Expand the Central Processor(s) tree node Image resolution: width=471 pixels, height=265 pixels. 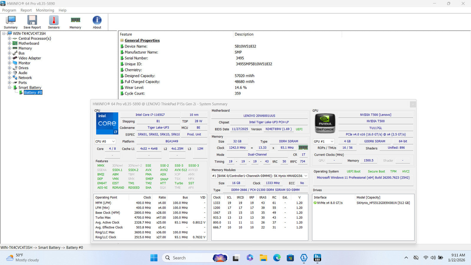coord(9,39)
